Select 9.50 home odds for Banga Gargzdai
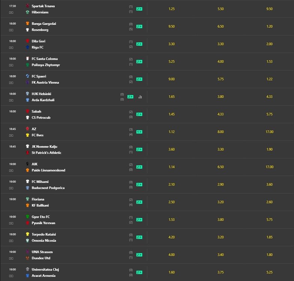The image size is (294, 281). click(x=172, y=26)
